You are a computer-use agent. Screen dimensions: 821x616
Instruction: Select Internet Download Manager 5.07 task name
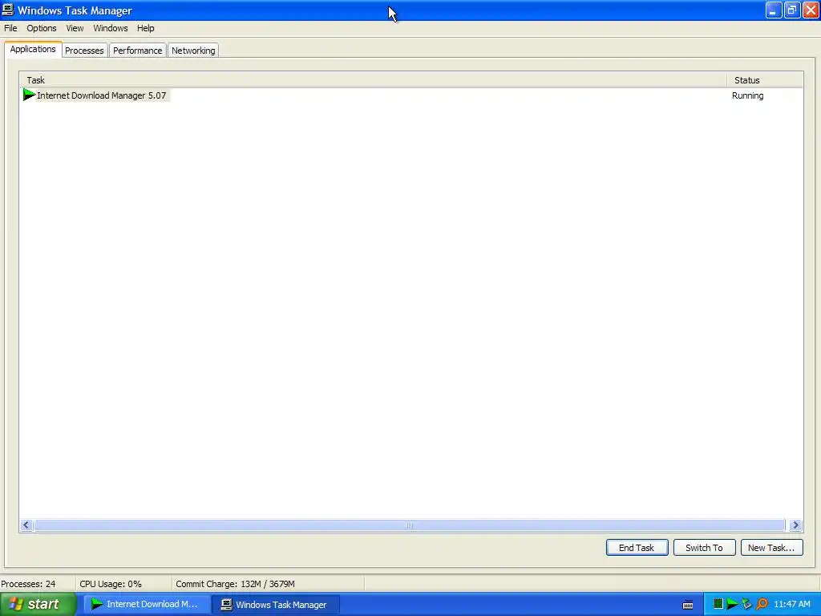[102, 95]
